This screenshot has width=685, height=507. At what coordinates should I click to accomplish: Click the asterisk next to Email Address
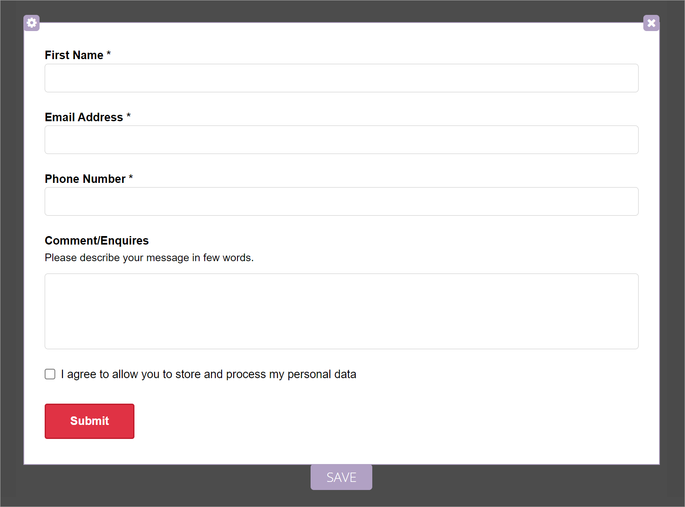(x=128, y=116)
